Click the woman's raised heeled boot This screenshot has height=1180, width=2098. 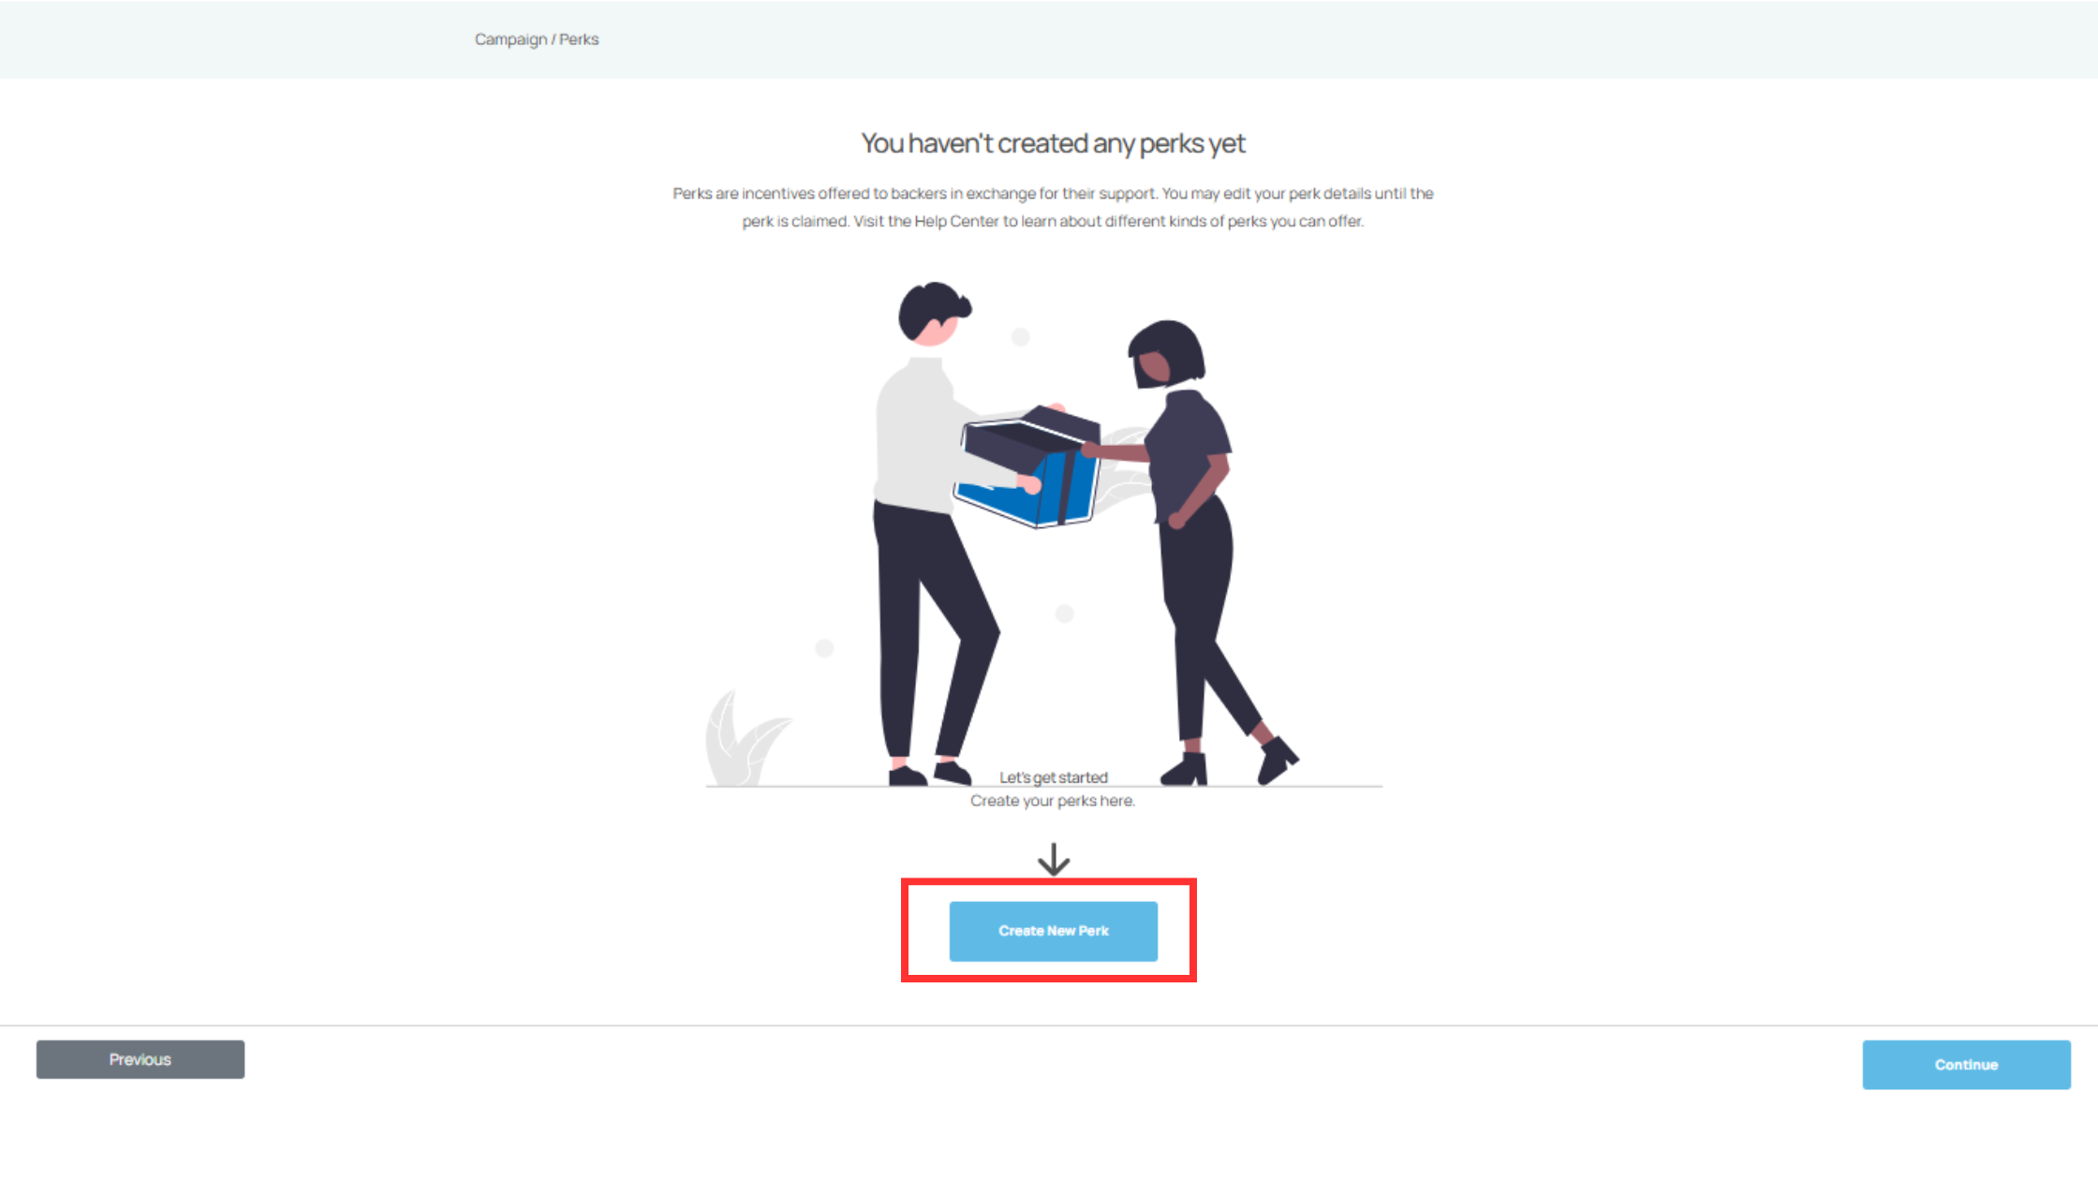pyautogui.click(x=1277, y=760)
